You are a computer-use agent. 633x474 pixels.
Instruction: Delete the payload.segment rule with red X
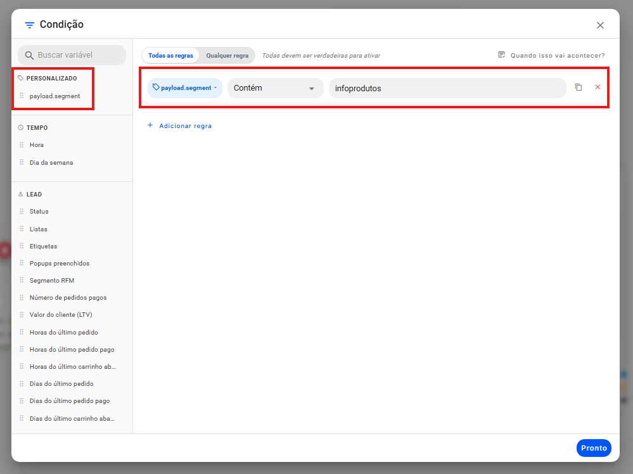pos(598,87)
